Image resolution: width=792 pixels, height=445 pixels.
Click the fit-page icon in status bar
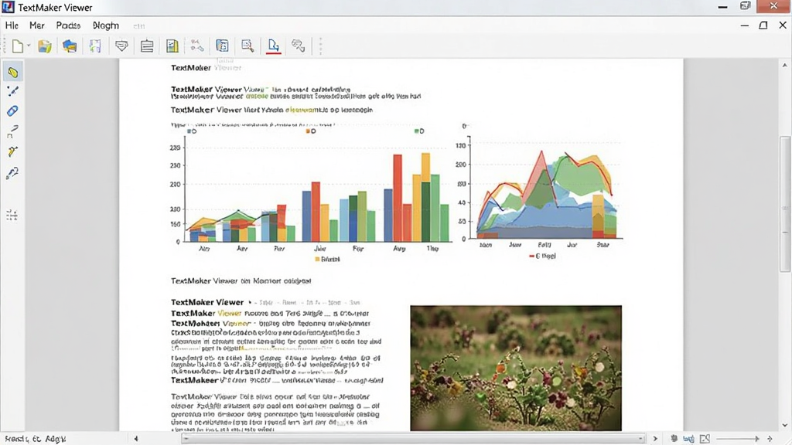(705, 439)
